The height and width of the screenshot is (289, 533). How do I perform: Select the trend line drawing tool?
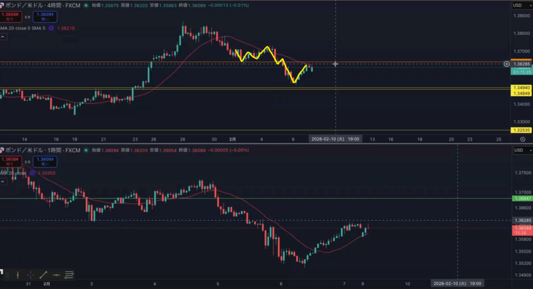tap(44, 275)
